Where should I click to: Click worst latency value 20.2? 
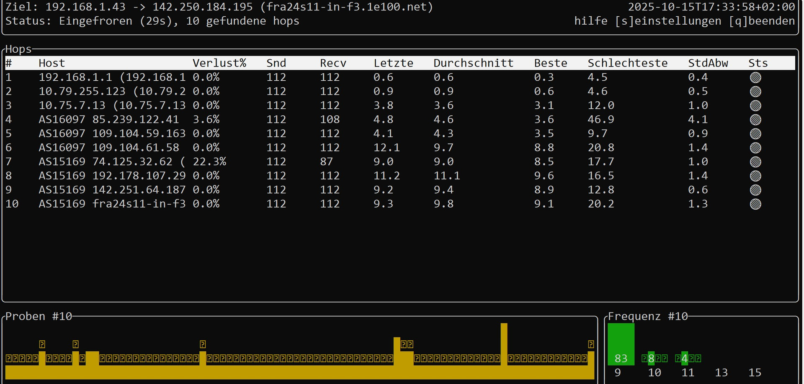click(601, 204)
